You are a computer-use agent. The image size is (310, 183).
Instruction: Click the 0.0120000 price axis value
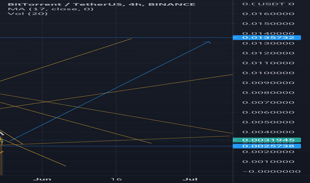pos(268,53)
